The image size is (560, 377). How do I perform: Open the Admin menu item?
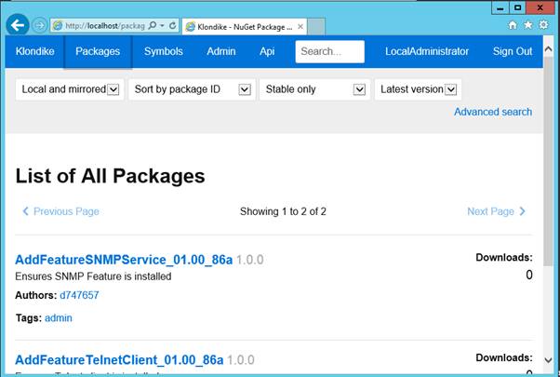tap(221, 51)
